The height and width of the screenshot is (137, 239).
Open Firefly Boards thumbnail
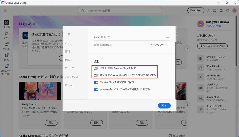40,91
